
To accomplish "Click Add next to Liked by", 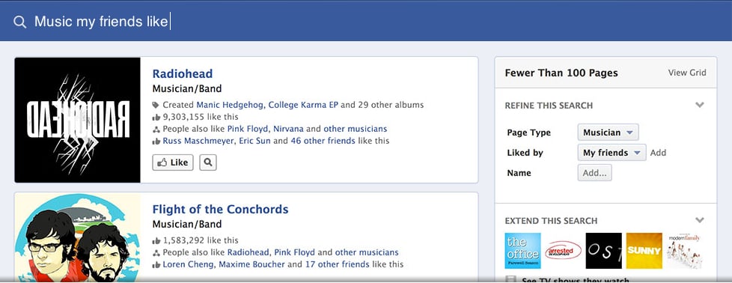I will coord(658,153).
